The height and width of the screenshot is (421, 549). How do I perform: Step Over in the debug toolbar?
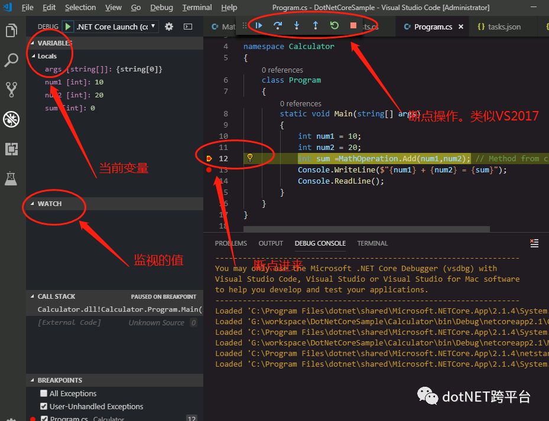(278, 25)
